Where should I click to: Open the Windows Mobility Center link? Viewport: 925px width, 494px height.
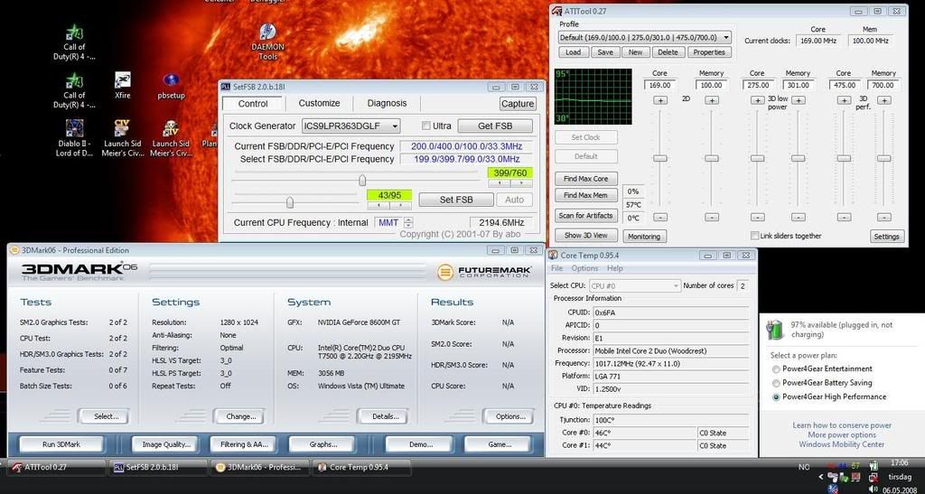click(x=842, y=444)
